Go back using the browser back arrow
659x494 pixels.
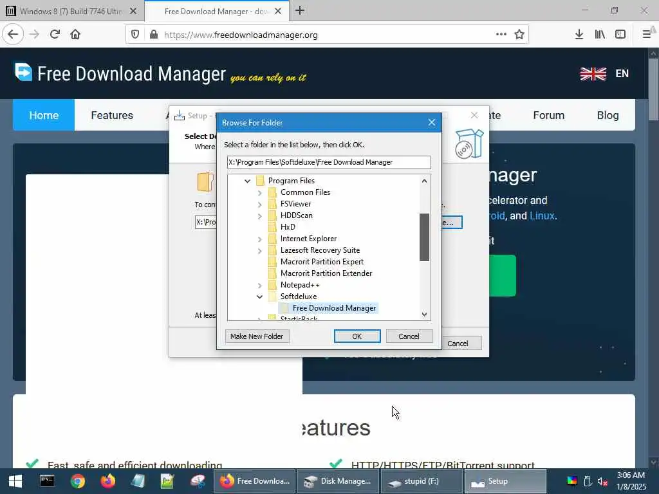coord(13,35)
